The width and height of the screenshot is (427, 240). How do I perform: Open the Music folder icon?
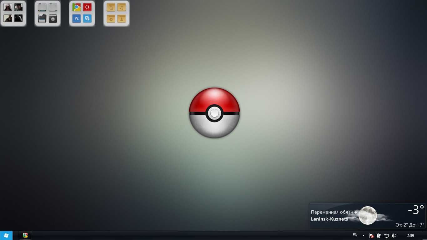click(x=122, y=7)
